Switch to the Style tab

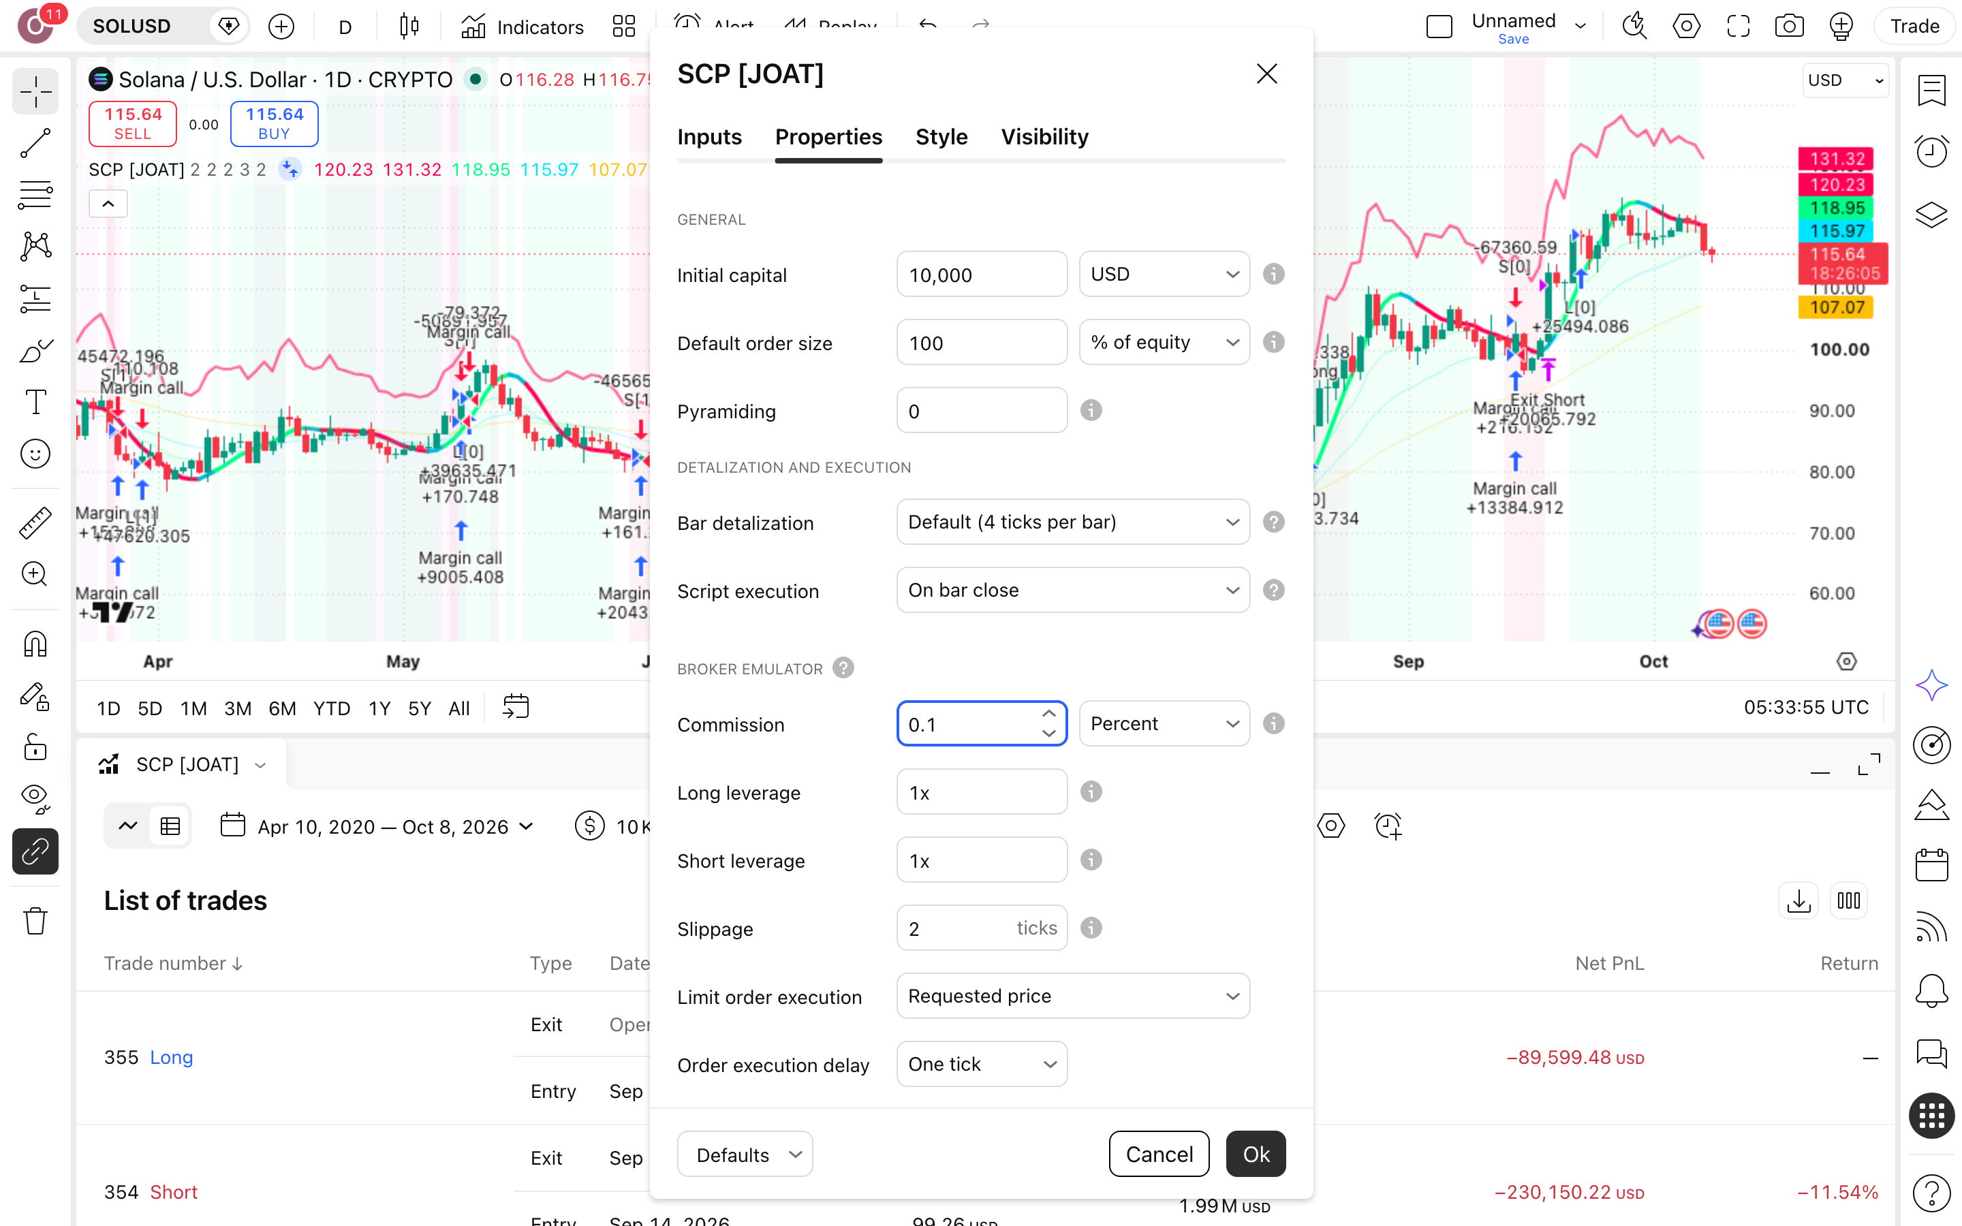click(x=941, y=137)
